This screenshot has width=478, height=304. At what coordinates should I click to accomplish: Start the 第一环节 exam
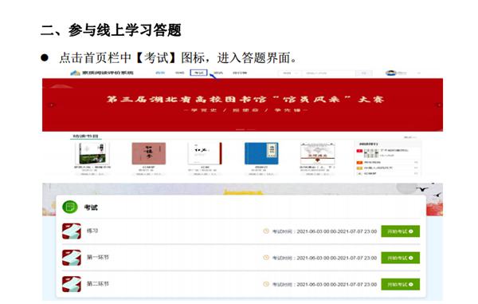(400, 258)
